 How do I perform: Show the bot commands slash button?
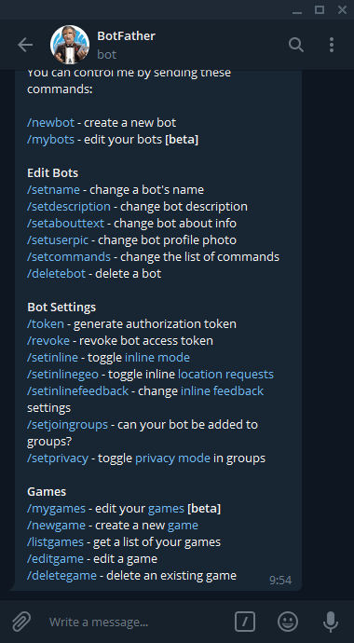point(245,622)
